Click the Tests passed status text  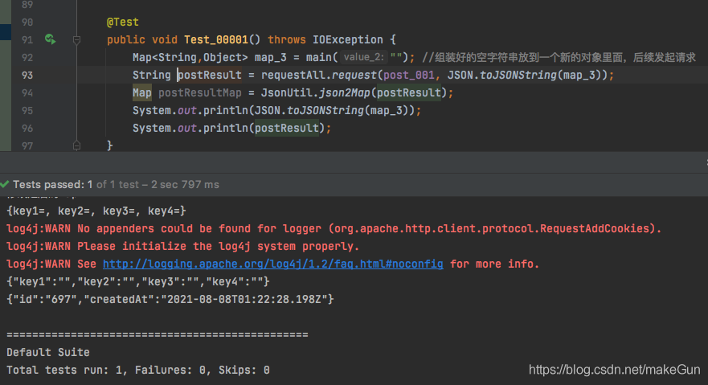click(116, 184)
